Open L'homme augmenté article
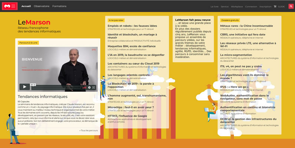295x148 pixels. click(137, 97)
